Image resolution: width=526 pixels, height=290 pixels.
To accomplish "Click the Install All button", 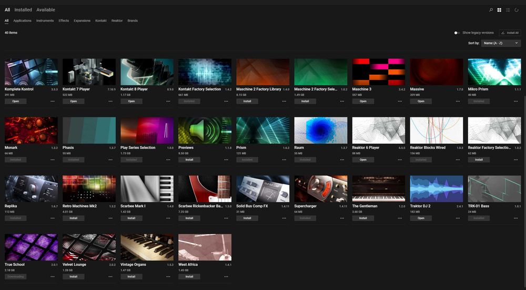I will tap(510, 33).
